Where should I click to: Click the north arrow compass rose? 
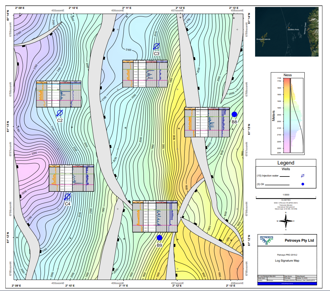[286, 221]
